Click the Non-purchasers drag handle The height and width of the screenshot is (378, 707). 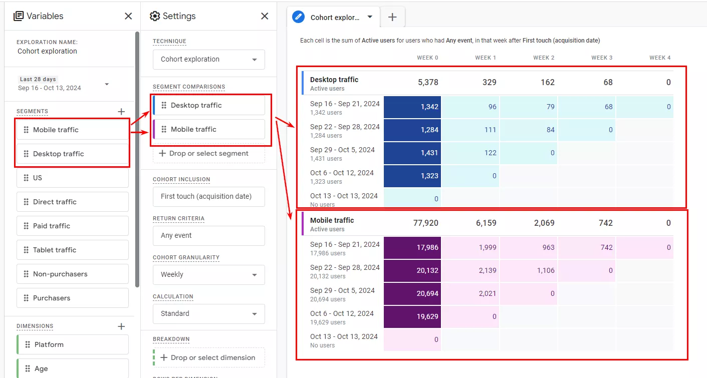[x=26, y=274]
